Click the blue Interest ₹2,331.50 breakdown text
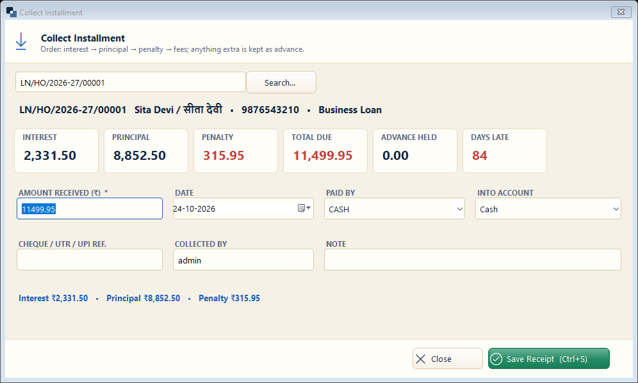This screenshot has height=383, width=638. [53, 298]
